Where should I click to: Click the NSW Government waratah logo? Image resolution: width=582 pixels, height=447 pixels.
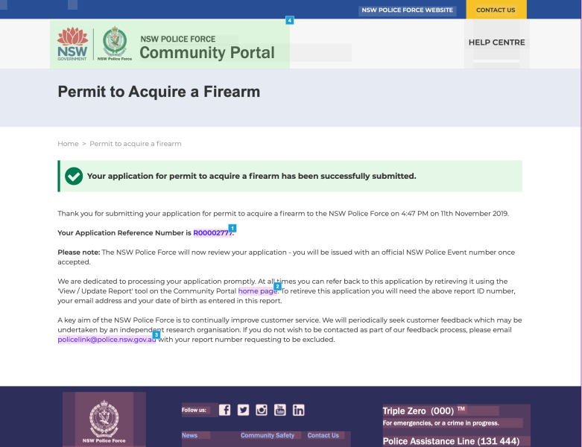tap(72, 44)
